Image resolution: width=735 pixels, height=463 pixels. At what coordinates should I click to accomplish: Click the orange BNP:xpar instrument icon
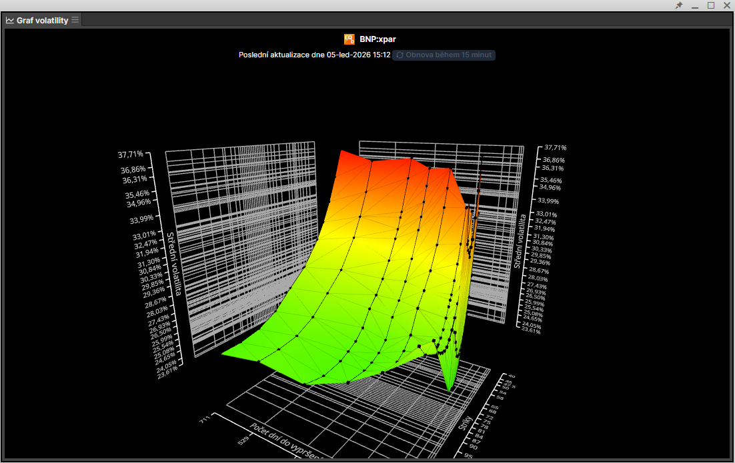coord(349,39)
